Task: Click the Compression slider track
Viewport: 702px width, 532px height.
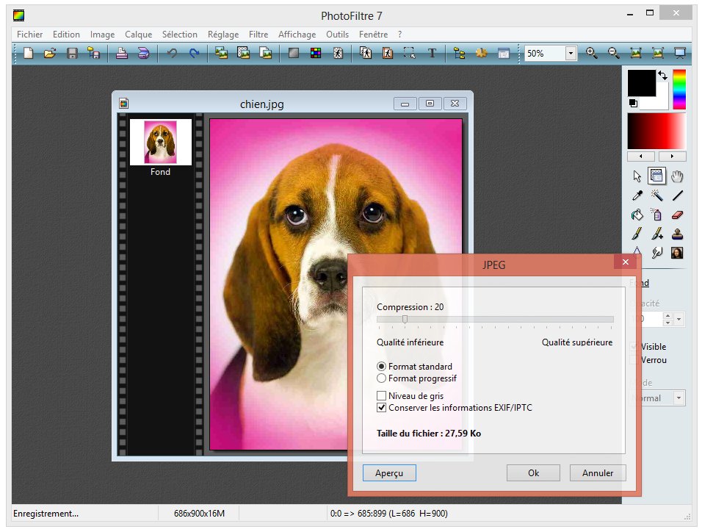Action: click(x=495, y=320)
